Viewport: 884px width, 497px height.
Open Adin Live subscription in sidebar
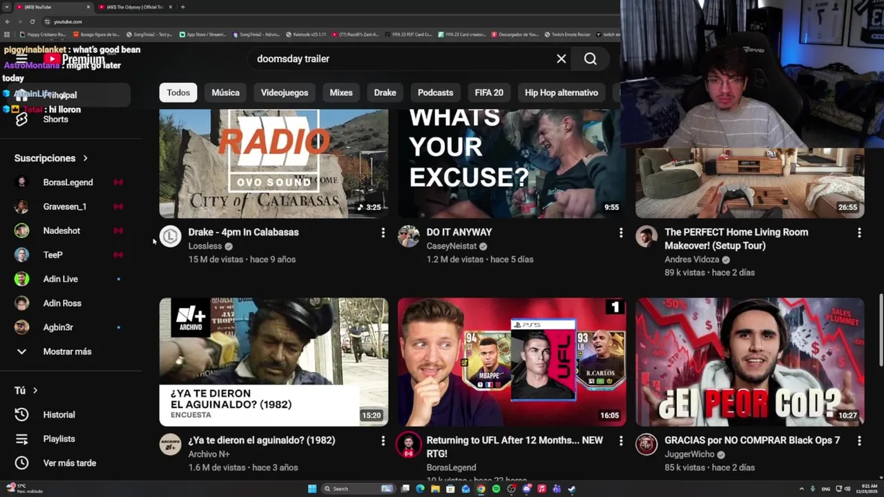(x=70, y=279)
